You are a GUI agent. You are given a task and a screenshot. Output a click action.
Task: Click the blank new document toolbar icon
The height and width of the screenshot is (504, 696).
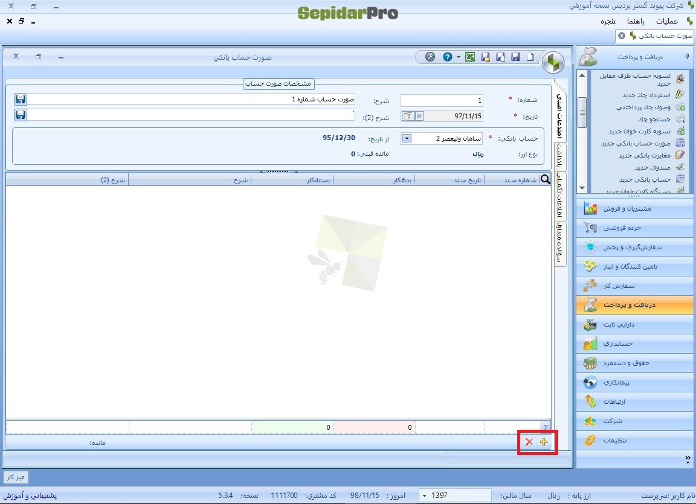(530, 57)
